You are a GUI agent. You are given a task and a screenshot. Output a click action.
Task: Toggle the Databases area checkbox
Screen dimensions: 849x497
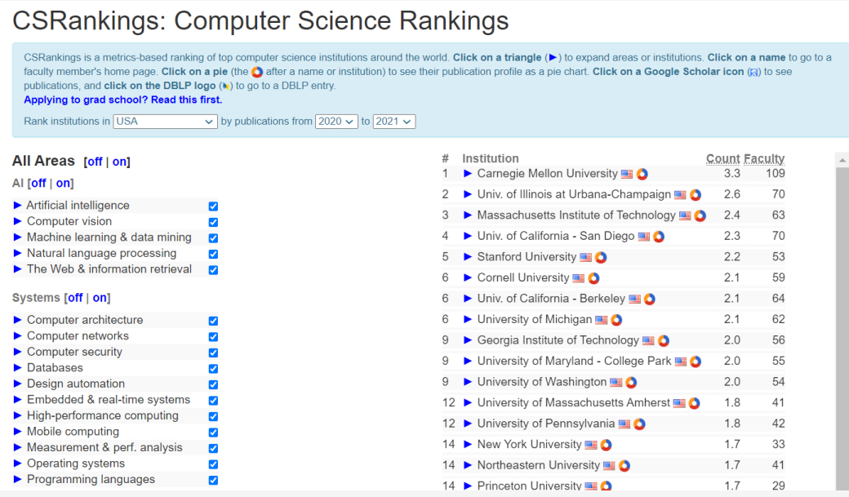(213, 368)
